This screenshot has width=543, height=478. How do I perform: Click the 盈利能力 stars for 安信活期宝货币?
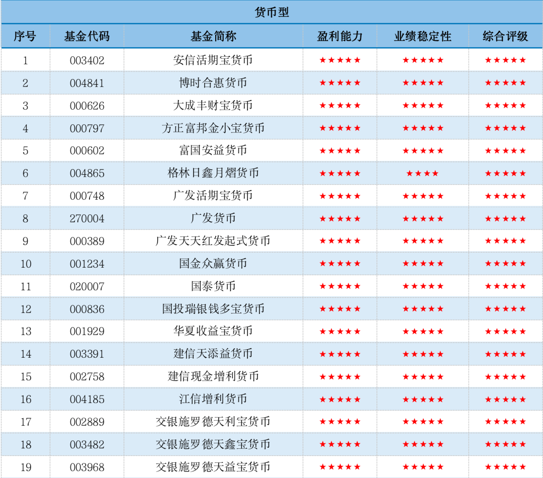(340, 60)
